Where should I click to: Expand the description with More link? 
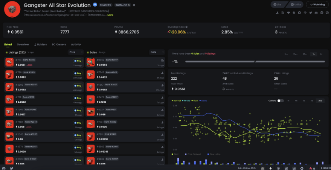pyautogui.click(x=110, y=15)
